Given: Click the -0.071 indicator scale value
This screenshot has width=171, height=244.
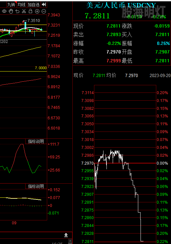Looking at the screenshot, I should click(53, 213).
